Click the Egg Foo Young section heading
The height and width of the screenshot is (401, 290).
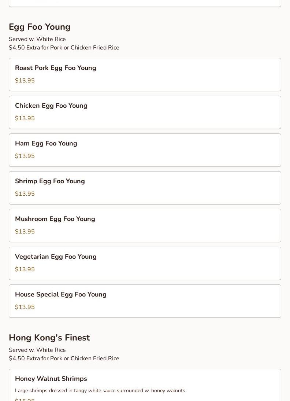[40, 27]
